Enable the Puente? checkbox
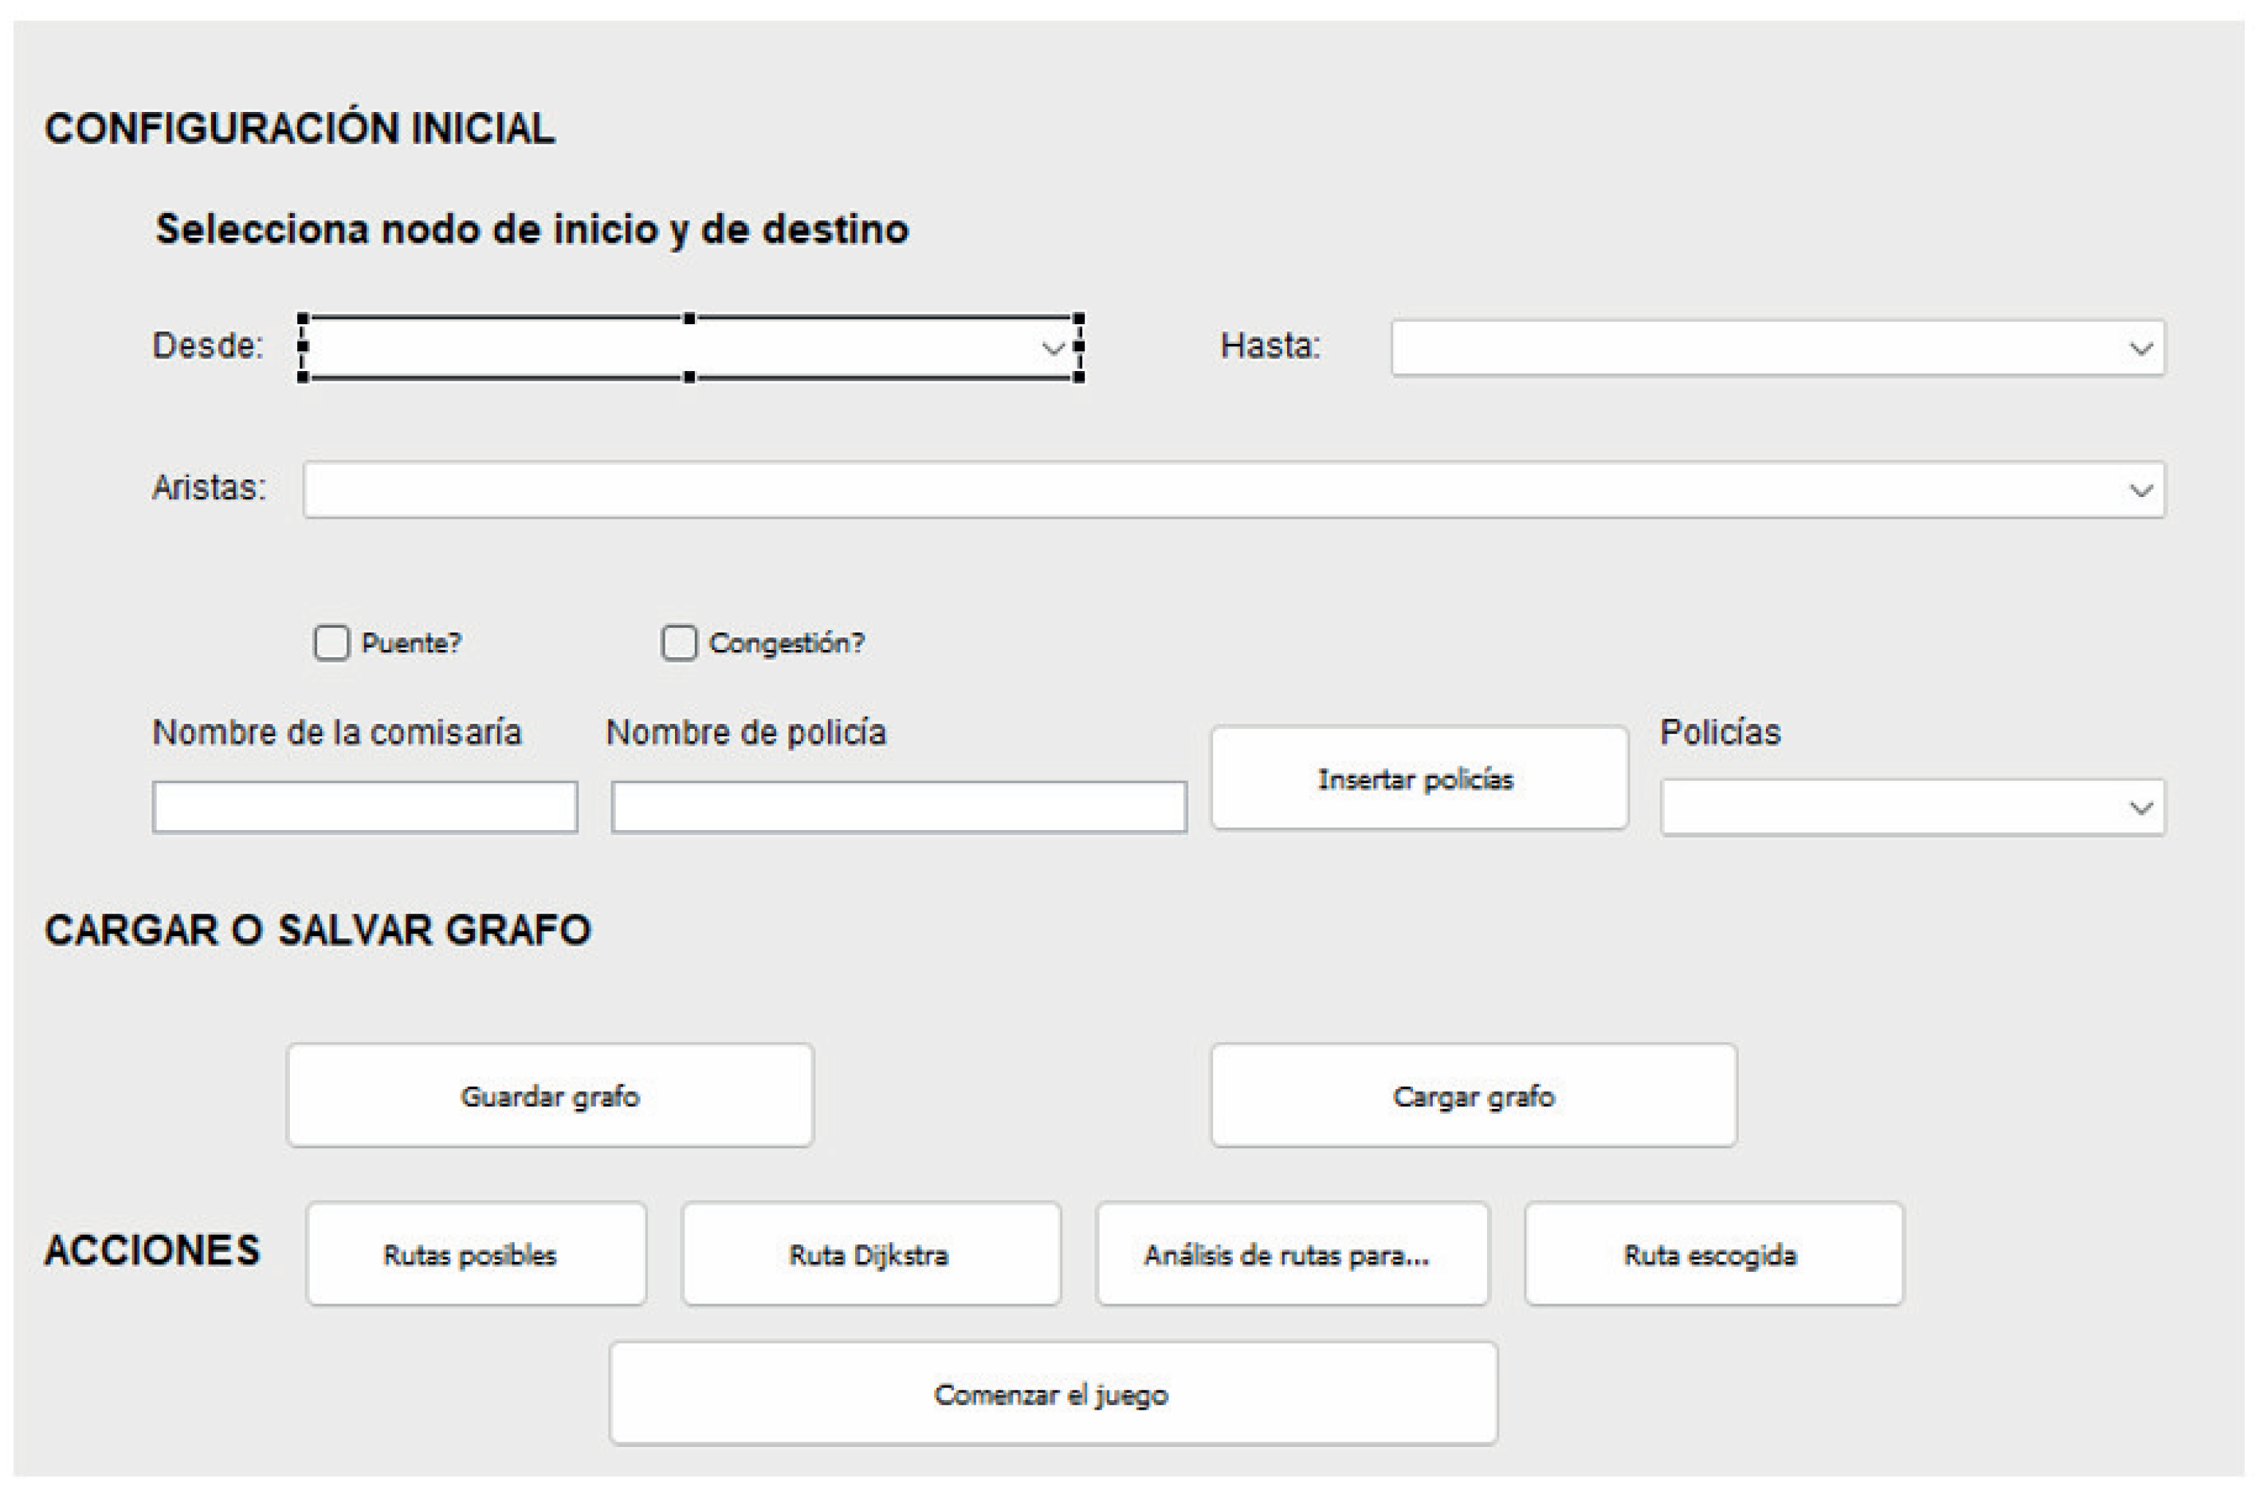The width and height of the screenshot is (2263, 1504). click(x=332, y=643)
